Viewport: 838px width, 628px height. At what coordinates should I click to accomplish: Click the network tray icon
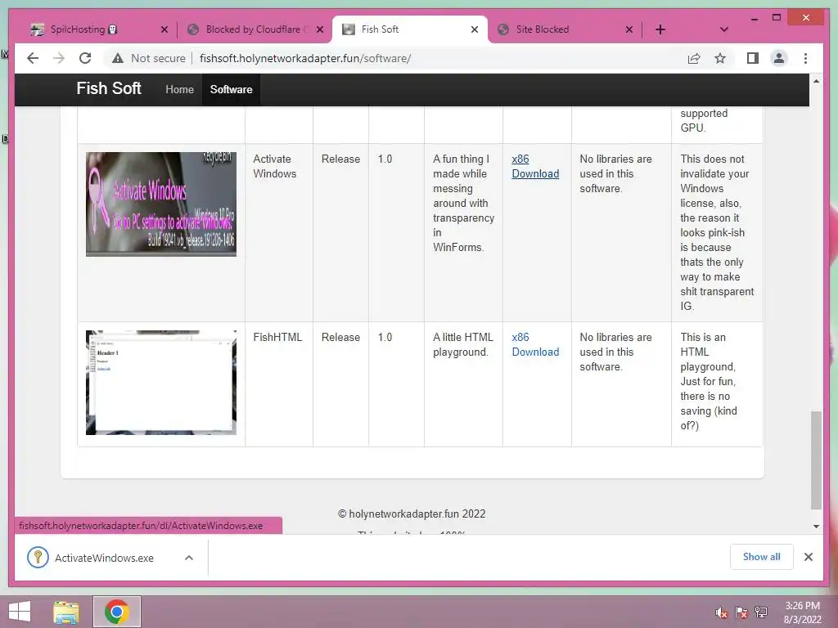tap(761, 612)
